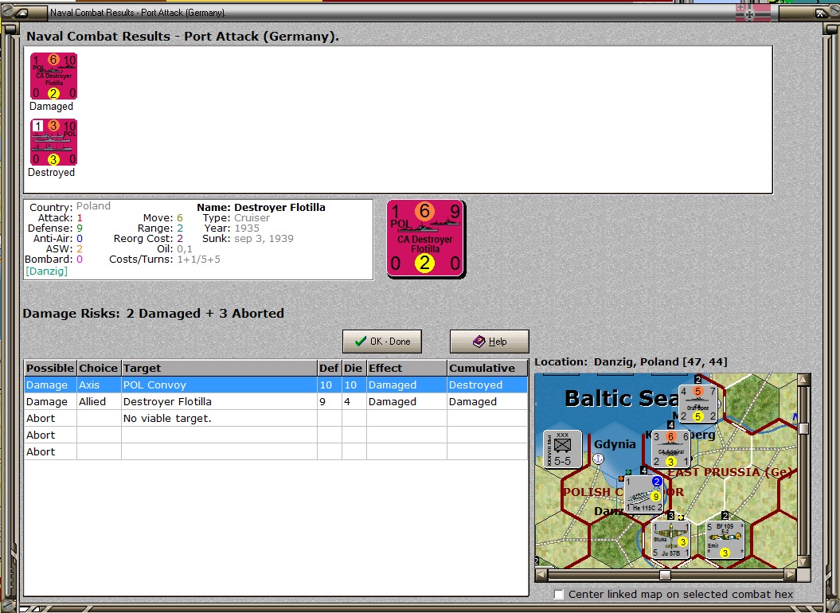The width and height of the screenshot is (840, 613).
Task: Enable center linked map on selected combat hex
Action: coord(559,594)
